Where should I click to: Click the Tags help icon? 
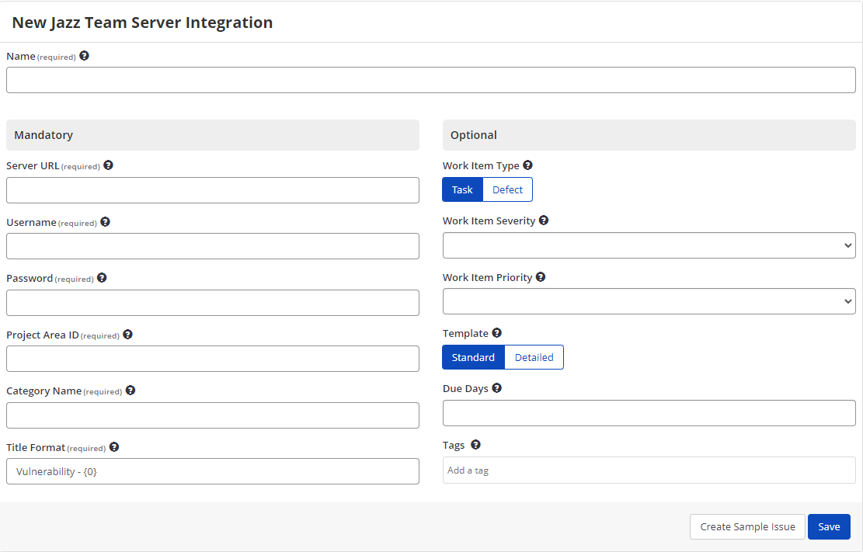pyautogui.click(x=475, y=444)
